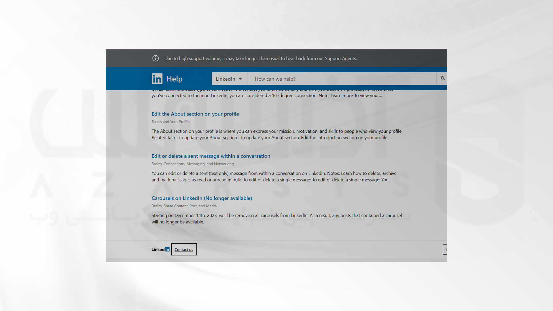Click 'Basics and Your Profile' category text

click(x=171, y=122)
